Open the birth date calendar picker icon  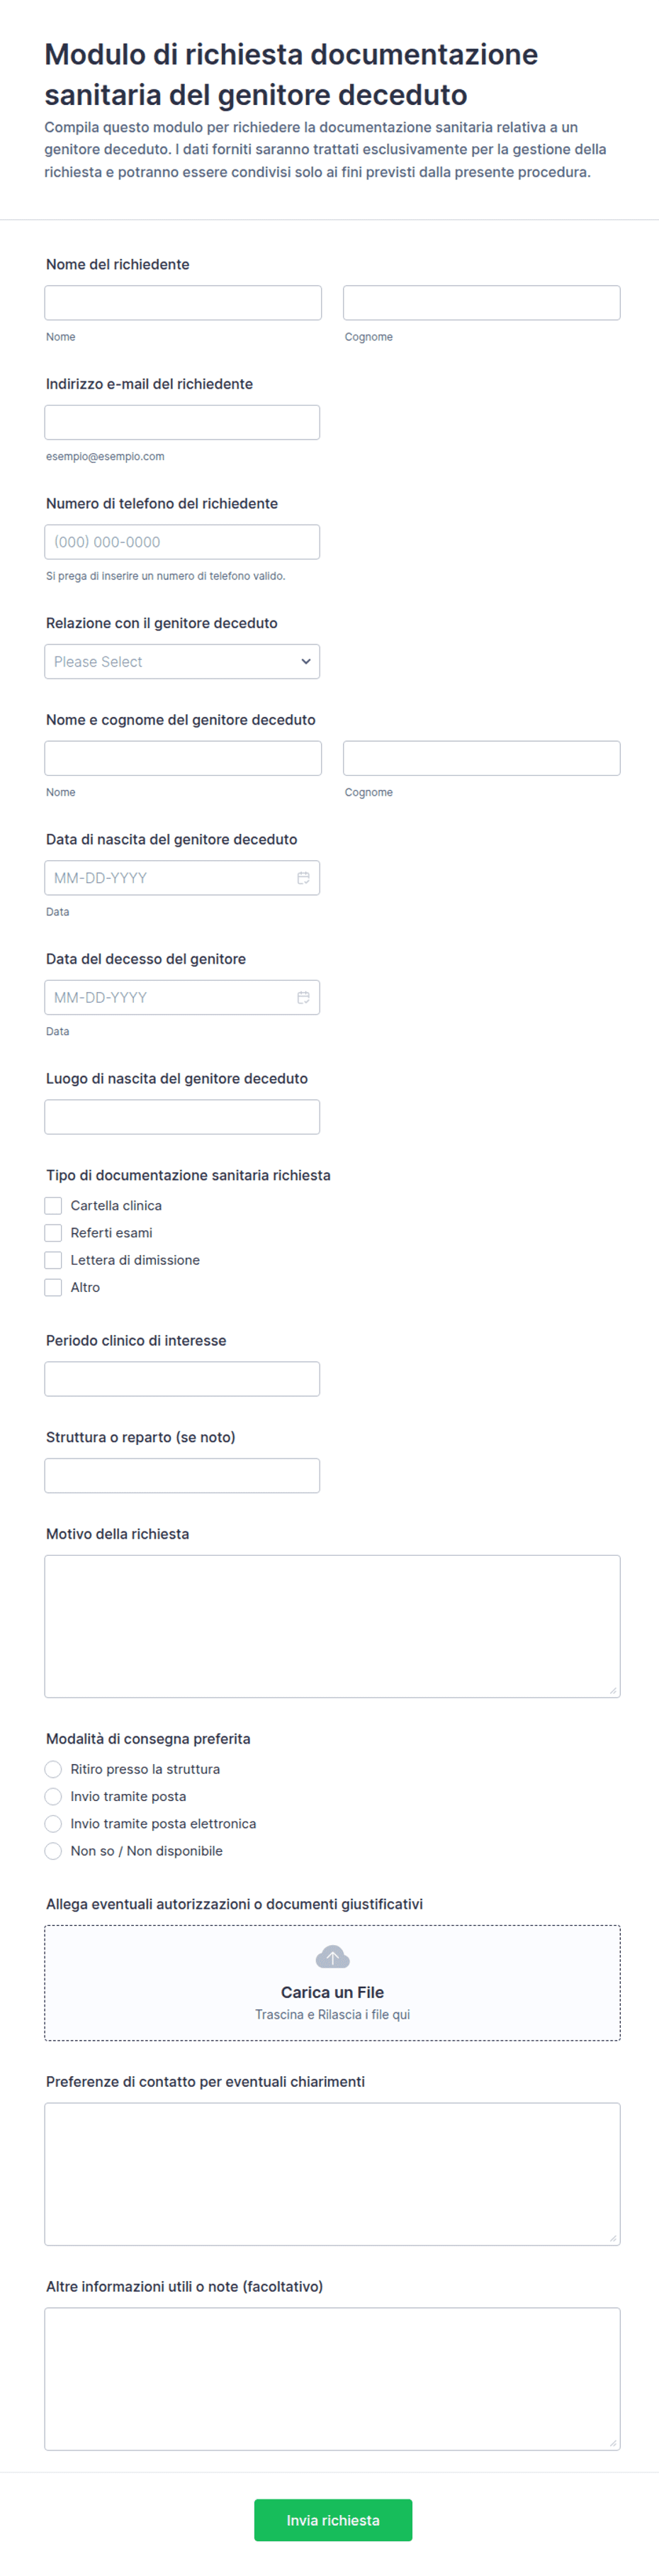[303, 878]
